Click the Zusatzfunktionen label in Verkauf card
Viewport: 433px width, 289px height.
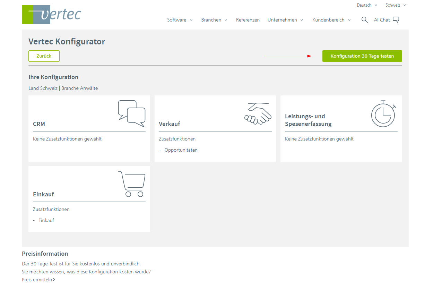[x=177, y=139]
